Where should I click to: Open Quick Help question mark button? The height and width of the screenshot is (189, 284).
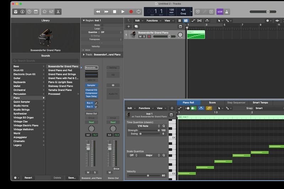[x=29, y=12]
